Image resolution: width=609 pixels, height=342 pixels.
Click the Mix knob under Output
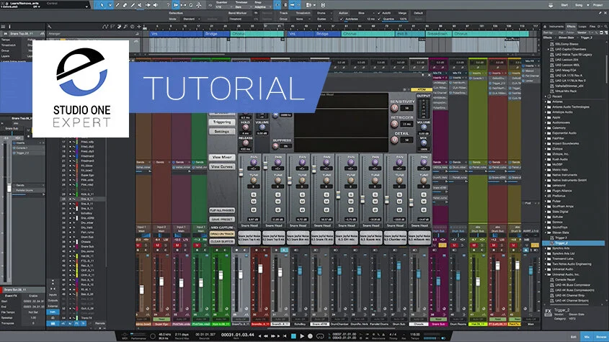423,143
